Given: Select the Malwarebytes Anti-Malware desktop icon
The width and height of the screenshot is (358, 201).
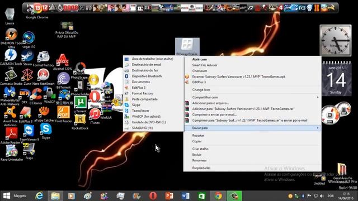Looking at the screenshot, I should pos(10,97).
